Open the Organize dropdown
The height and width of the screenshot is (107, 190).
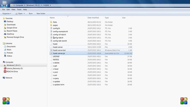pos(7,14)
